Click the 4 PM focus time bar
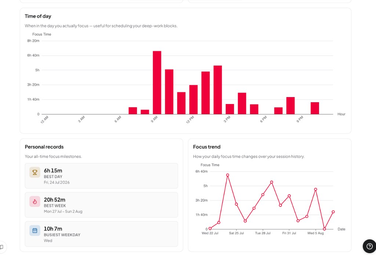This screenshot has height=255, width=376. point(242,103)
